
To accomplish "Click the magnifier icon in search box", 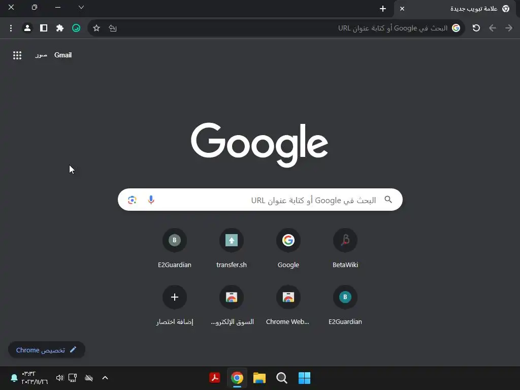I will click(x=388, y=200).
